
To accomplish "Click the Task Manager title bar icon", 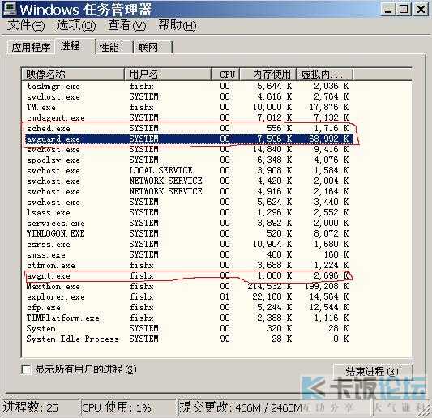I will pos(10,9).
